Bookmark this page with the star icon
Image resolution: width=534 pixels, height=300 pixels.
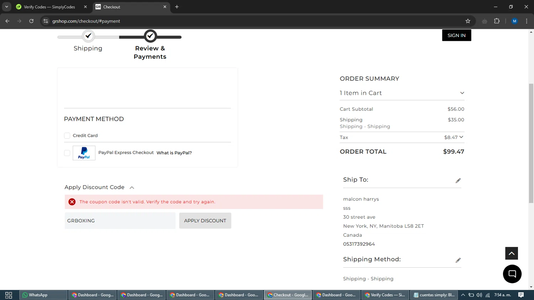[x=468, y=21]
